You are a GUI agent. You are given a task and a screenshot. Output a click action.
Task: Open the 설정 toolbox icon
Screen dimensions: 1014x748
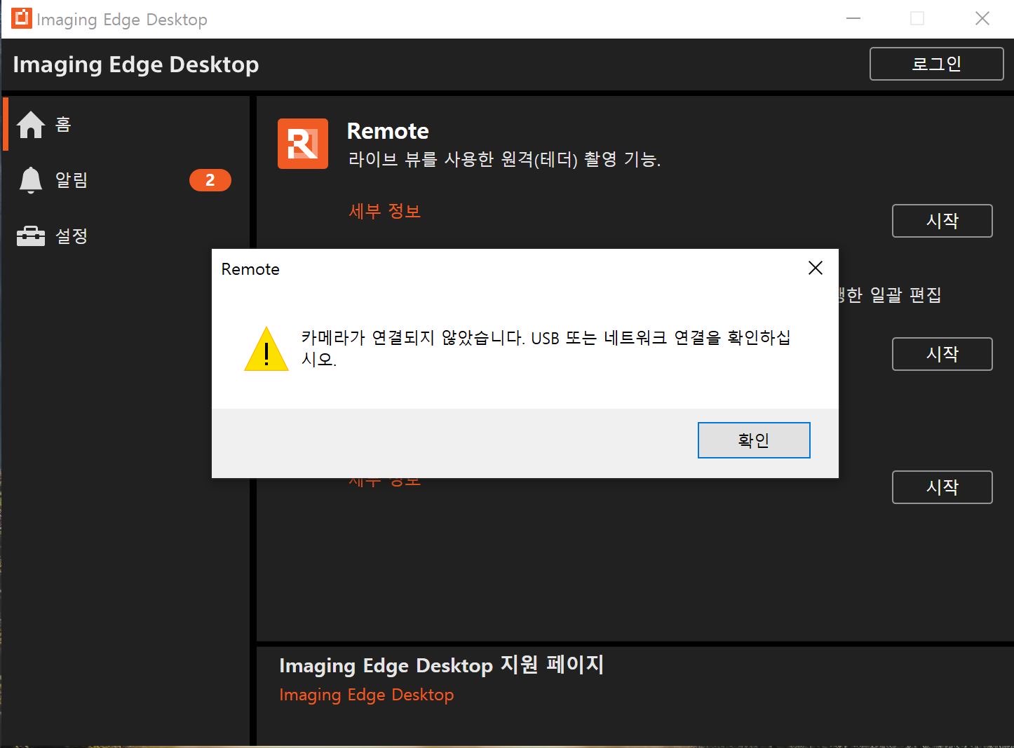coord(31,236)
